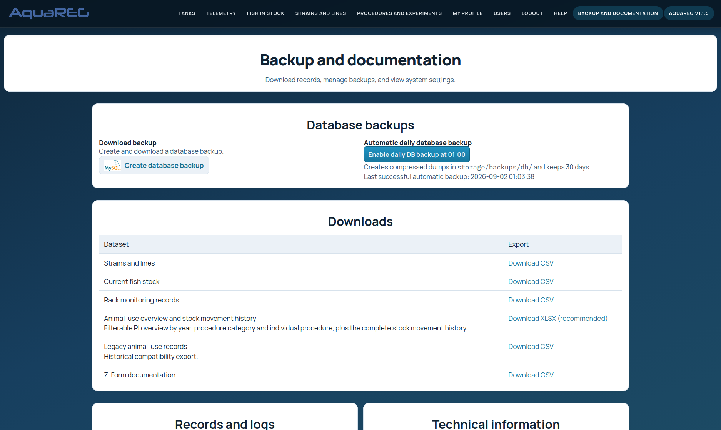Click 'Animal-use overview and stock movement history' text

pos(180,319)
